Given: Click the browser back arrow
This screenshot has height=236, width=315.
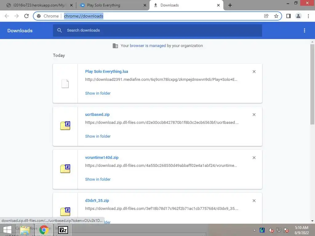Looking at the screenshot, I should click(x=7, y=16).
